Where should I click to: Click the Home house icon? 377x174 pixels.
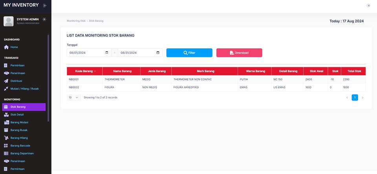pos(6,47)
